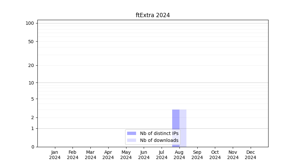The height and width of the screenshot is (165, 298).
Task: Pick the Jul 2024 x-axis label
Action: 162,155
